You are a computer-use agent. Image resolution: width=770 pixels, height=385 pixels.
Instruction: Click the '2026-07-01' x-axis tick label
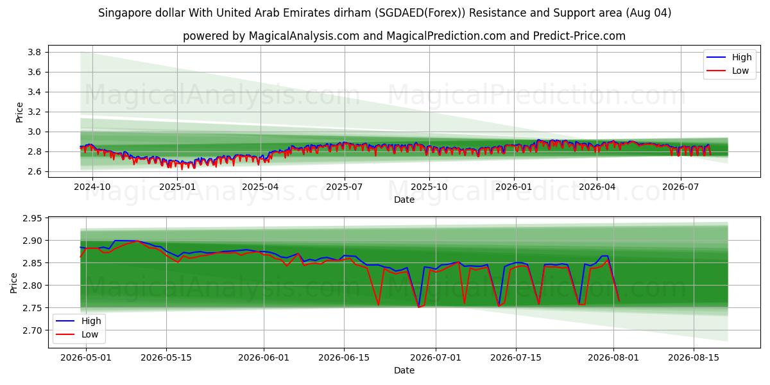point(436,357)
